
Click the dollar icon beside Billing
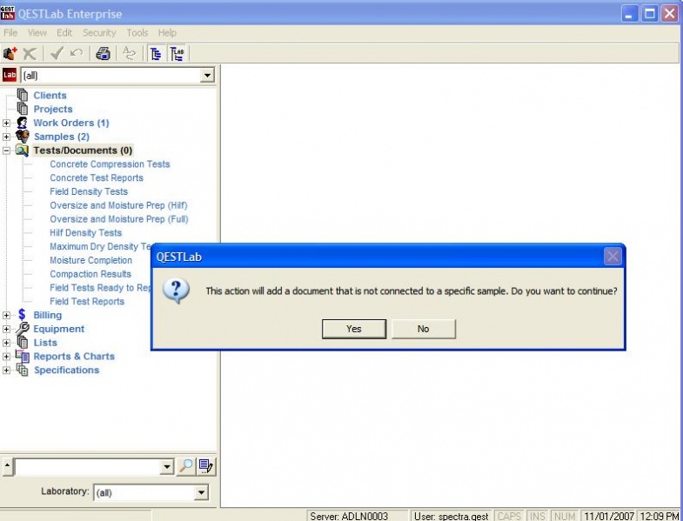22,315
